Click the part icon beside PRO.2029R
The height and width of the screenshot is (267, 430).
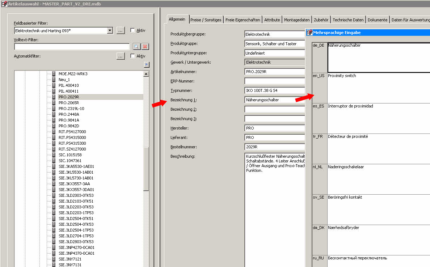tap(54, 97)
